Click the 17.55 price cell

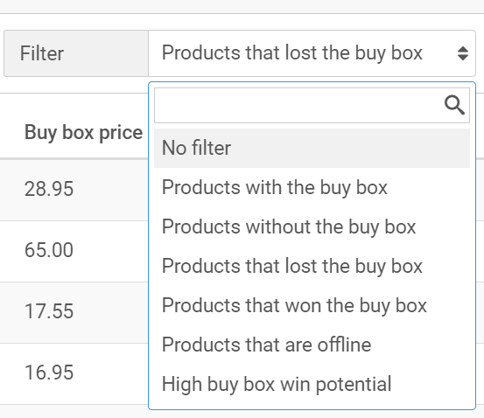49,311
